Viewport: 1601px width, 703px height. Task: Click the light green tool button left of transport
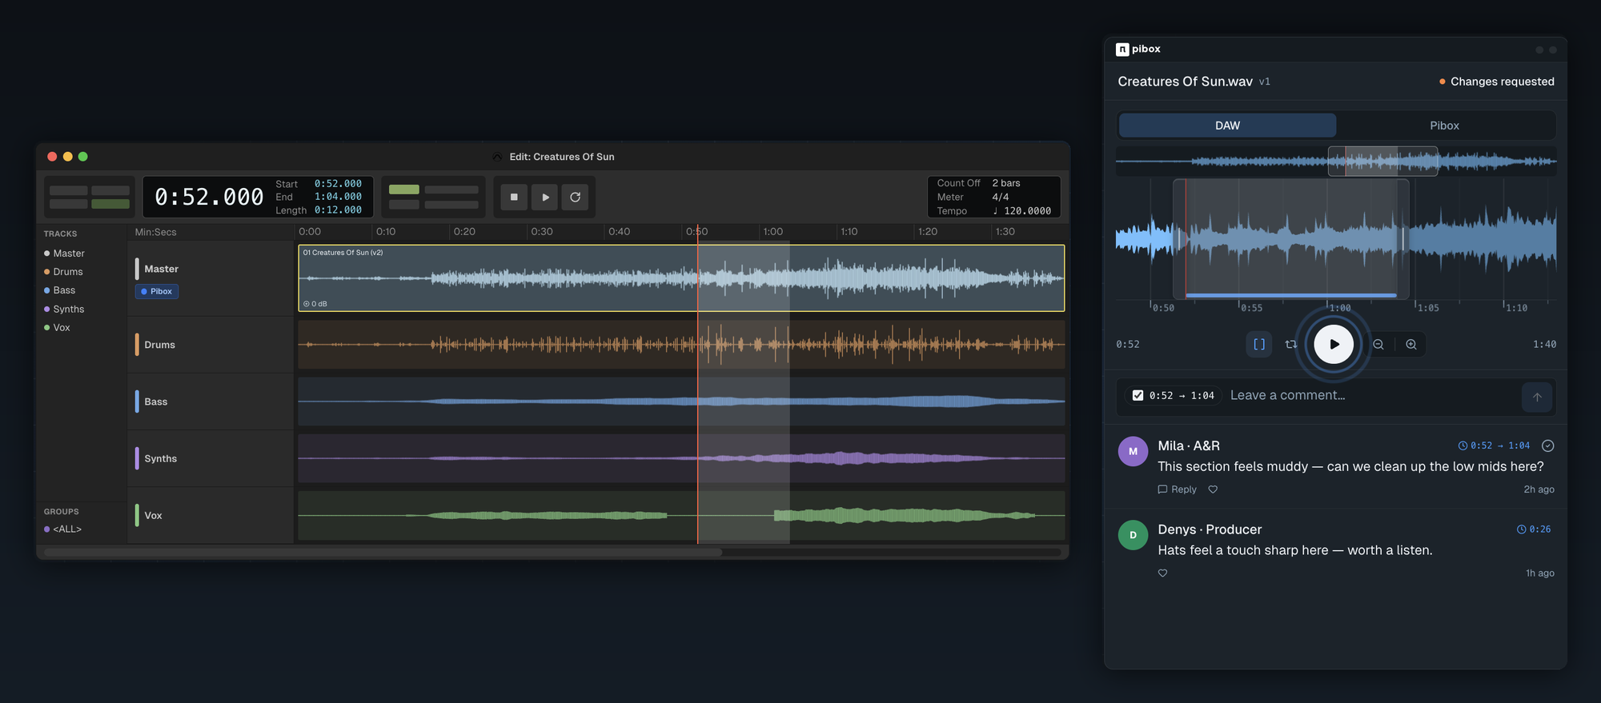(x=404, y=190)
